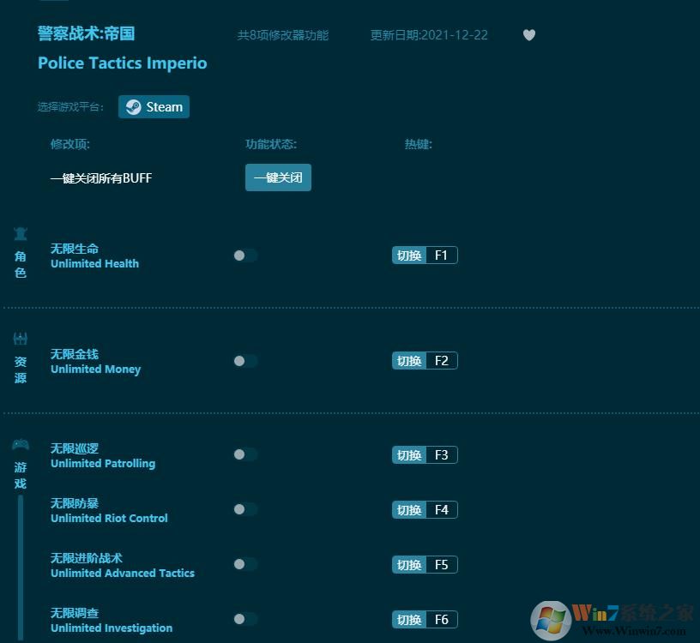This screenshot has height=643, width=700.
Task: Click the F1 hotkey switch button
Action: point(425,255)
